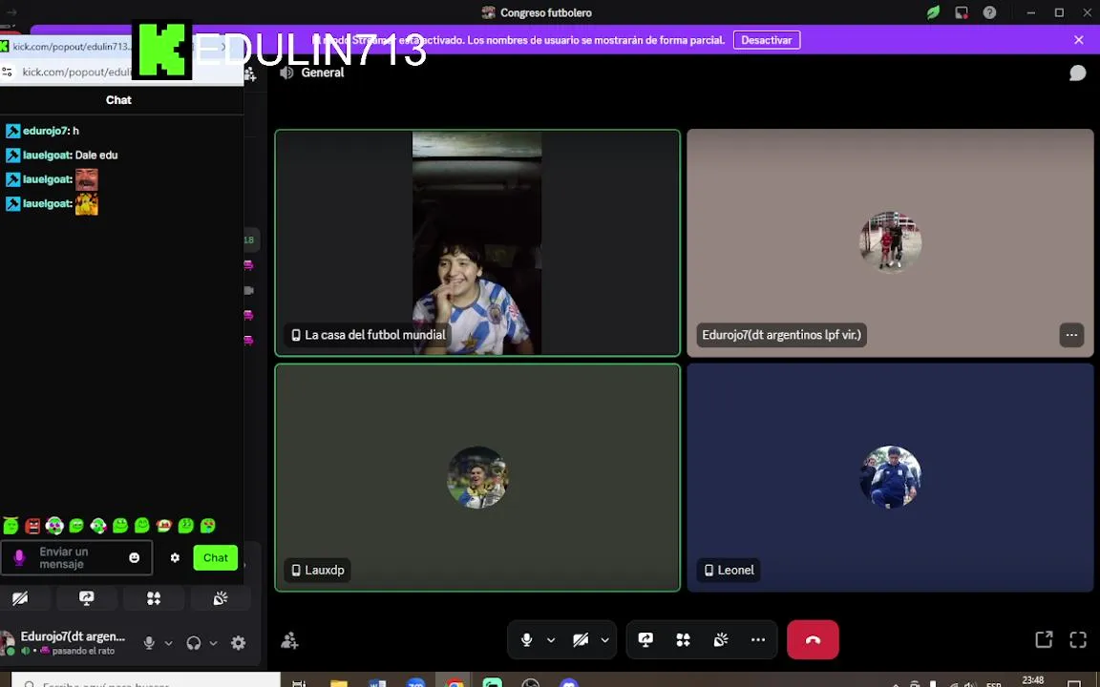Open Activities from the call bar
Image resolution: width=1100 pixels, height=687 pixels.
tap(684, 639)
